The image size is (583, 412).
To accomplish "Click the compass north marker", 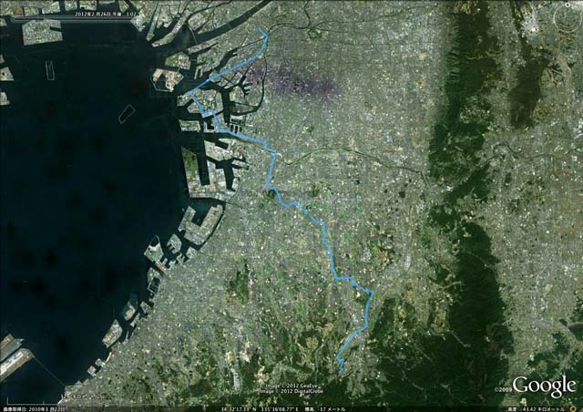I will (x=568, y=5).
